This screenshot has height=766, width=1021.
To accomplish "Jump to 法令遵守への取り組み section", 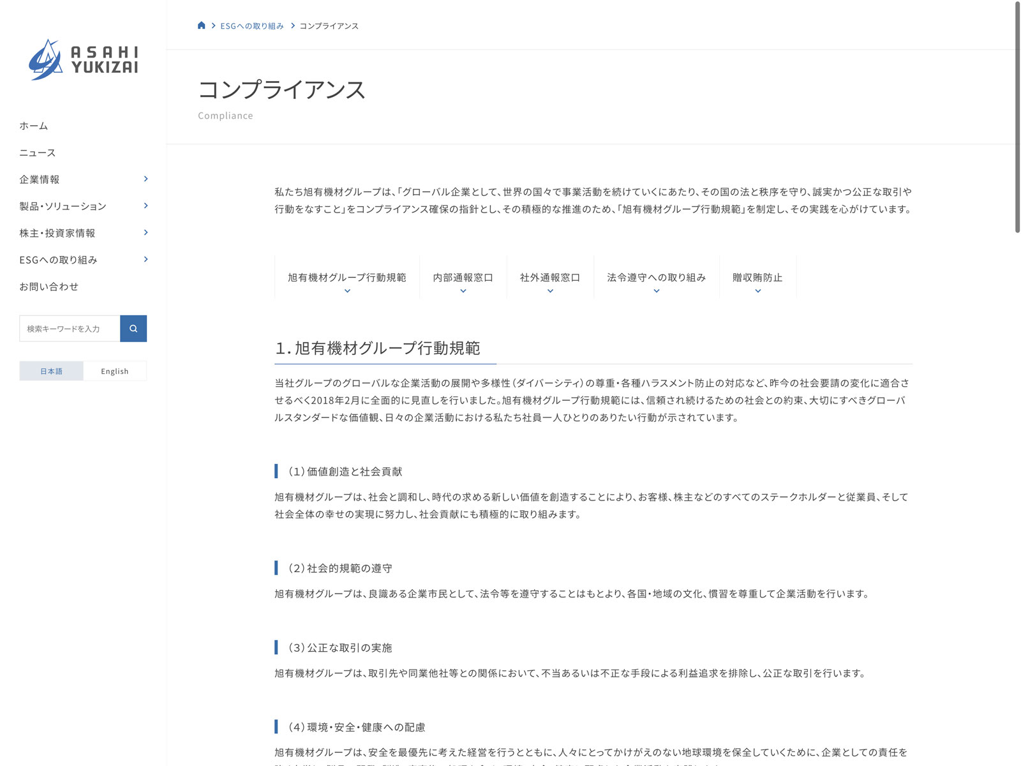I will pos(656,278).
